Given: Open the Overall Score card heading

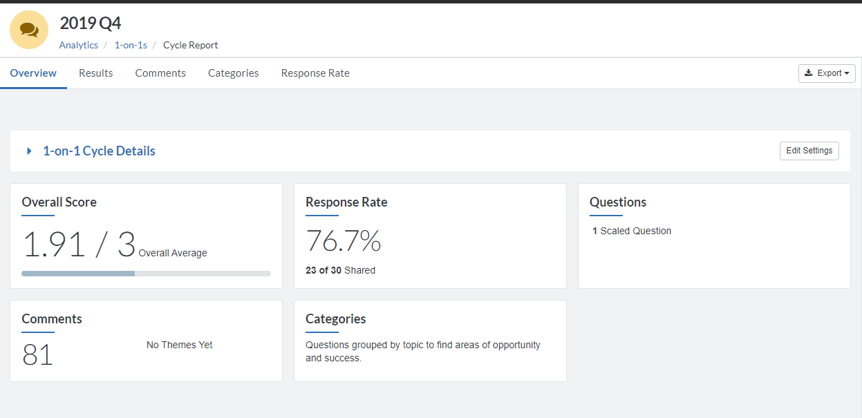Looking at the screenshot, I should (59, 202).
